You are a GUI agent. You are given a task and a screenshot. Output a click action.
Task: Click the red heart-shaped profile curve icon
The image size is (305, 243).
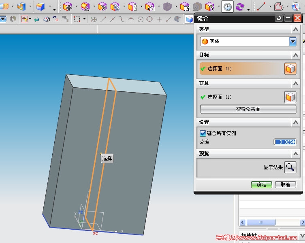279,6
